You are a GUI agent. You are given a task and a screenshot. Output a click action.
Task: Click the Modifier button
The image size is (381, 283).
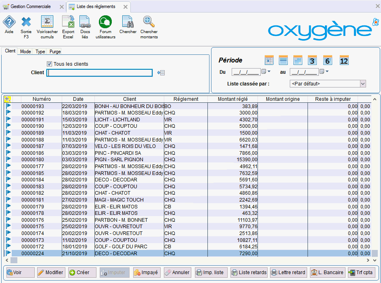(51, 273)
